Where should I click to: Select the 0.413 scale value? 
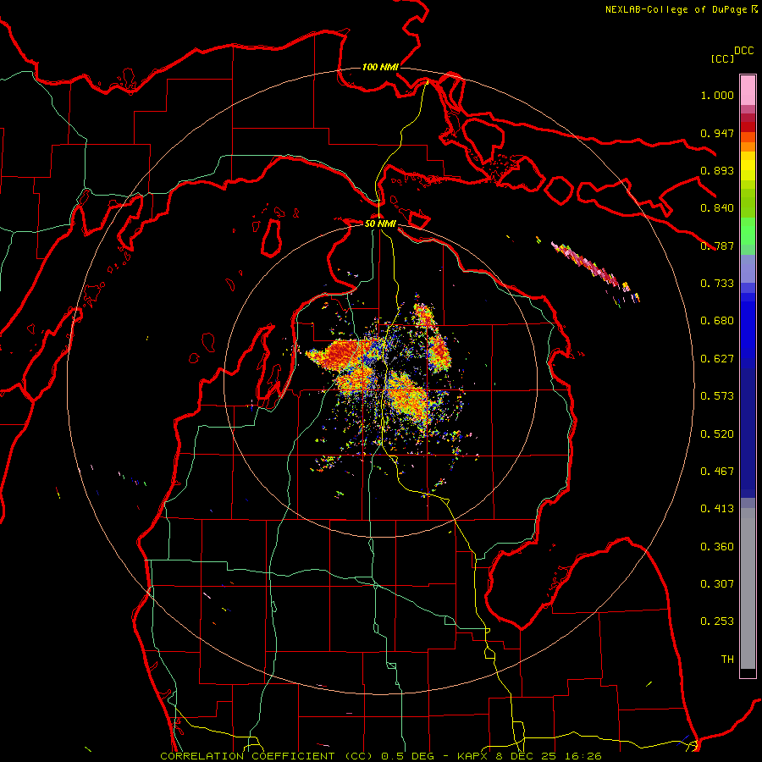point(717,509)
